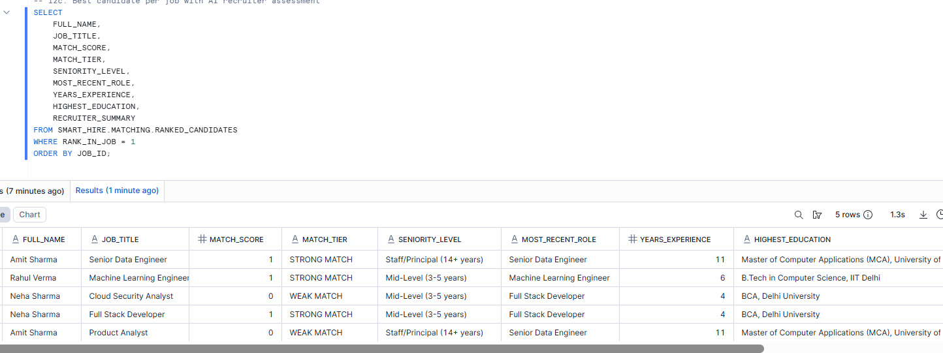Select the Rahul Verma name cell

[33, 278]
